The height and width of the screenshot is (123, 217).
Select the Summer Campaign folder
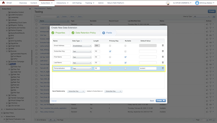pyautogui.click(x=17, y=61)
